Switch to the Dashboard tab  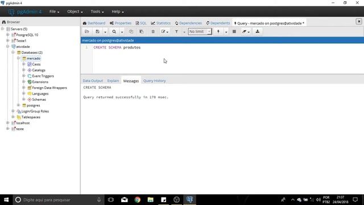pyautogui.click(x=94, y=23)
